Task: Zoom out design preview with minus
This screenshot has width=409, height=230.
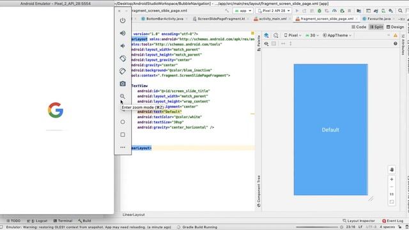Action: [392, 187]
